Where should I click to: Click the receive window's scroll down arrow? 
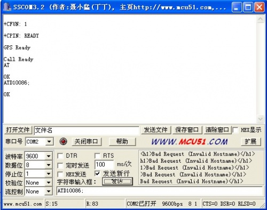click(261, 119)
